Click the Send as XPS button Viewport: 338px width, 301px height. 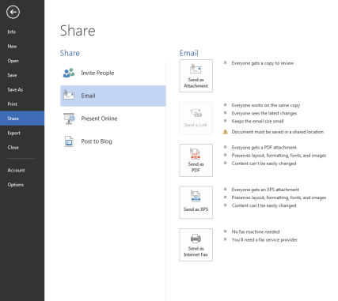point(196,202)
